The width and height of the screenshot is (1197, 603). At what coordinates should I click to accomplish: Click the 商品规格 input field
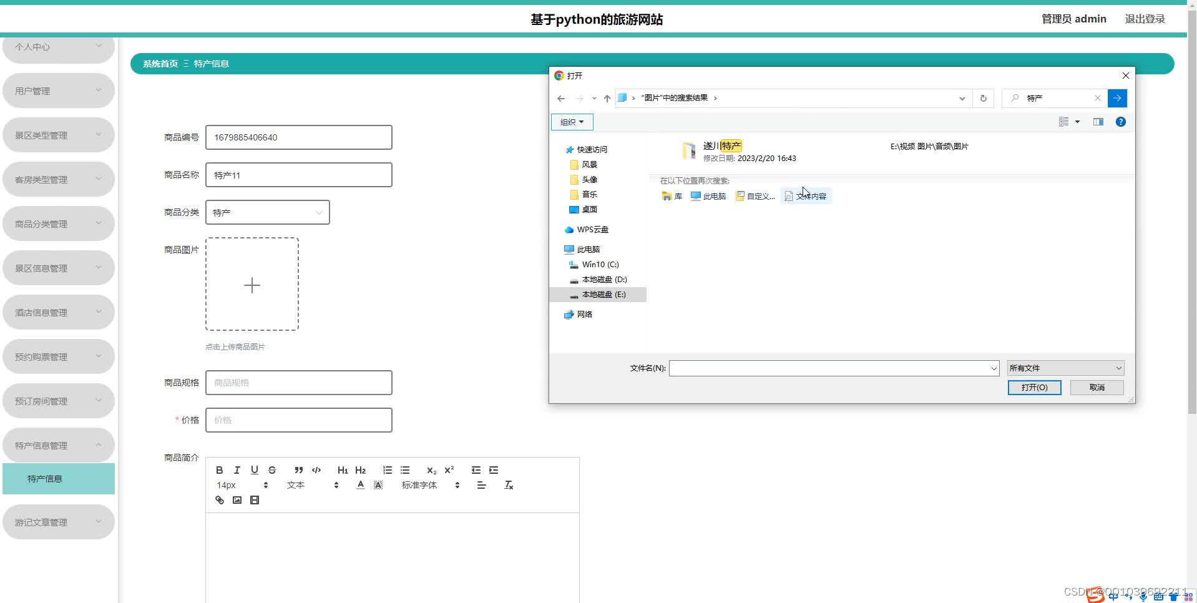point(299,383)
